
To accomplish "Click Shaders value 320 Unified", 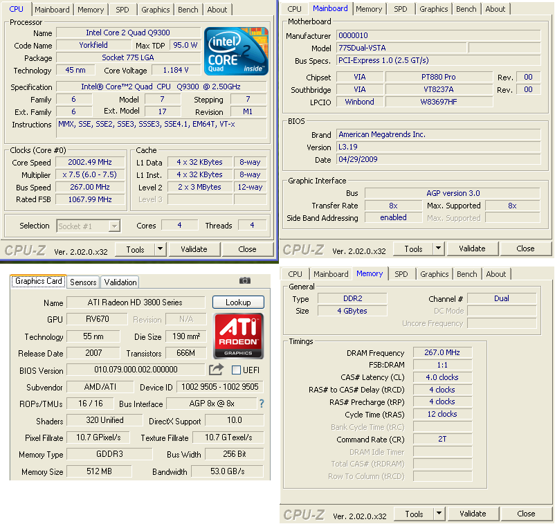I will pos(104,420).
